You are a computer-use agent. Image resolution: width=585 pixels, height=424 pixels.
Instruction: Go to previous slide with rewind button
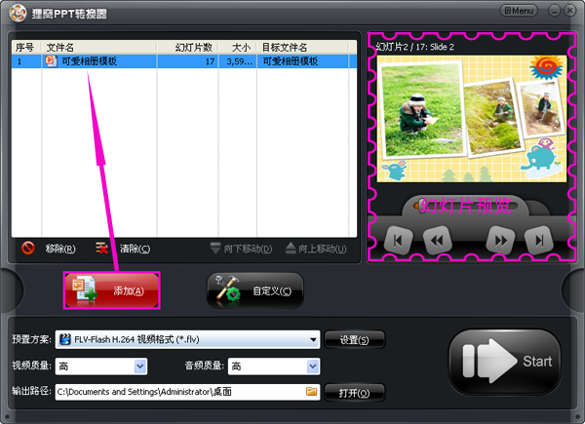point(437,241)
